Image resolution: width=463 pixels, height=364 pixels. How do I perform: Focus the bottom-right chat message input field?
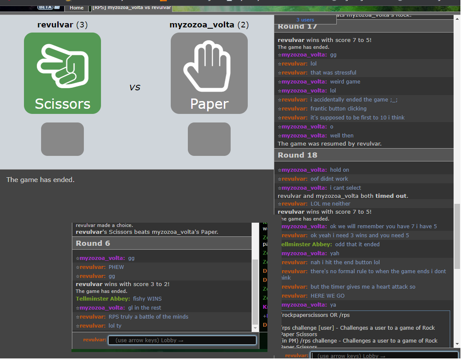tap(384, 356)
